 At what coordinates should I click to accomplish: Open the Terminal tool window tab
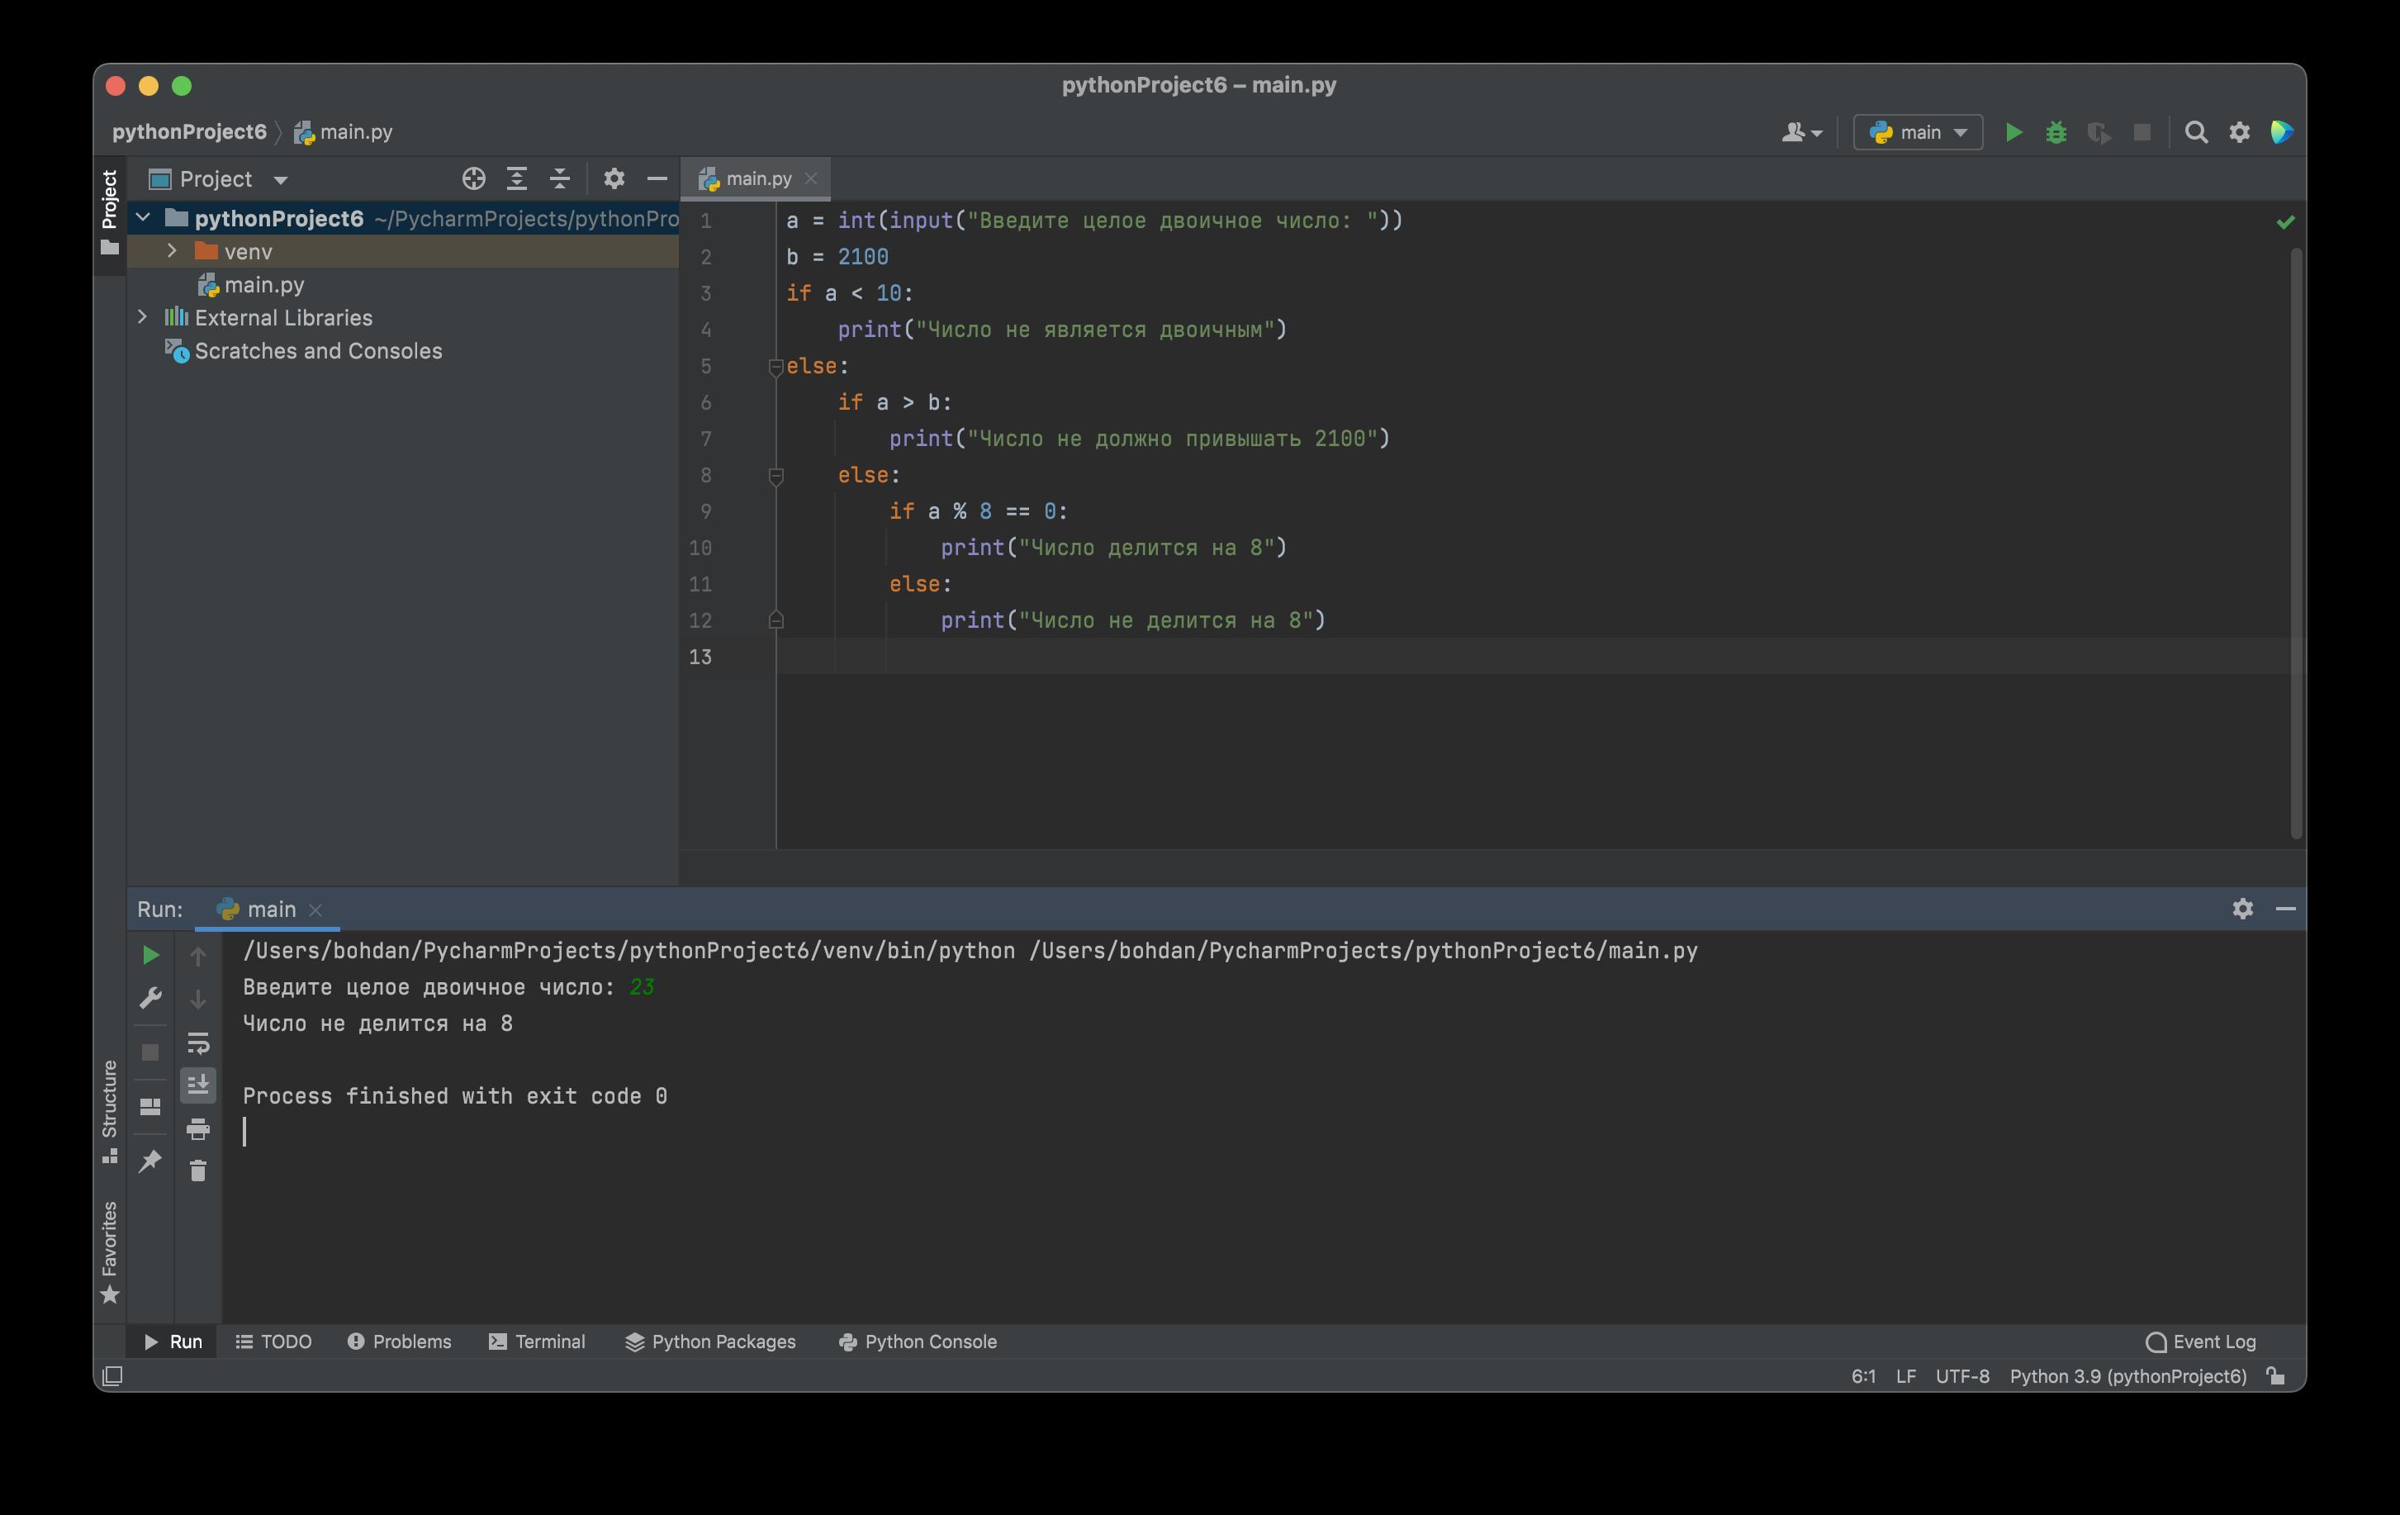pos(537,1342)
